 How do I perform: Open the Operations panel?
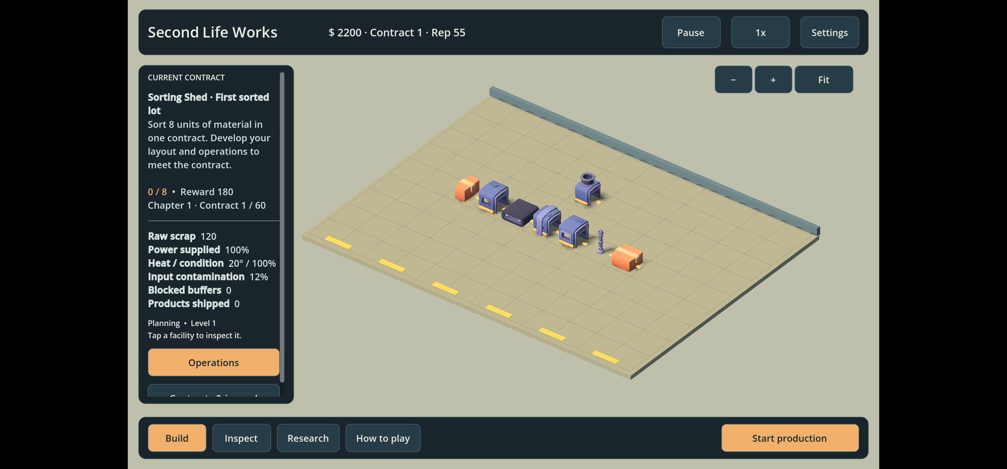214,362
